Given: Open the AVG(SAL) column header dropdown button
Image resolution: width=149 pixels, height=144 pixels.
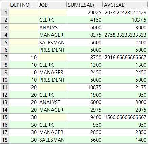Looking at the screenshot, I should (144, 5).
